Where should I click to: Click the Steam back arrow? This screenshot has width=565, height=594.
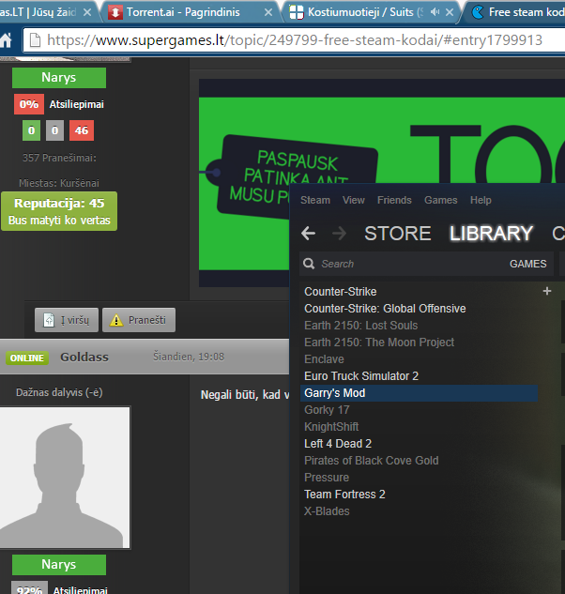point(308,233)
